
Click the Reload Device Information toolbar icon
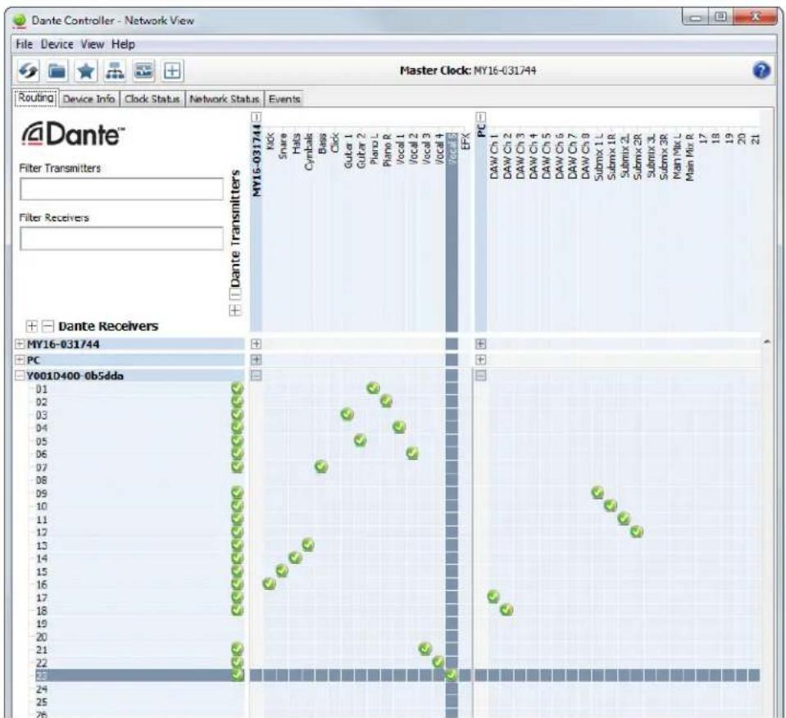[28, 70]
